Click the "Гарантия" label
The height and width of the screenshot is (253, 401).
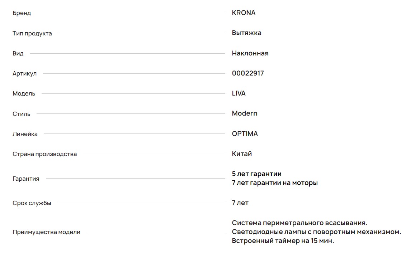26,179
